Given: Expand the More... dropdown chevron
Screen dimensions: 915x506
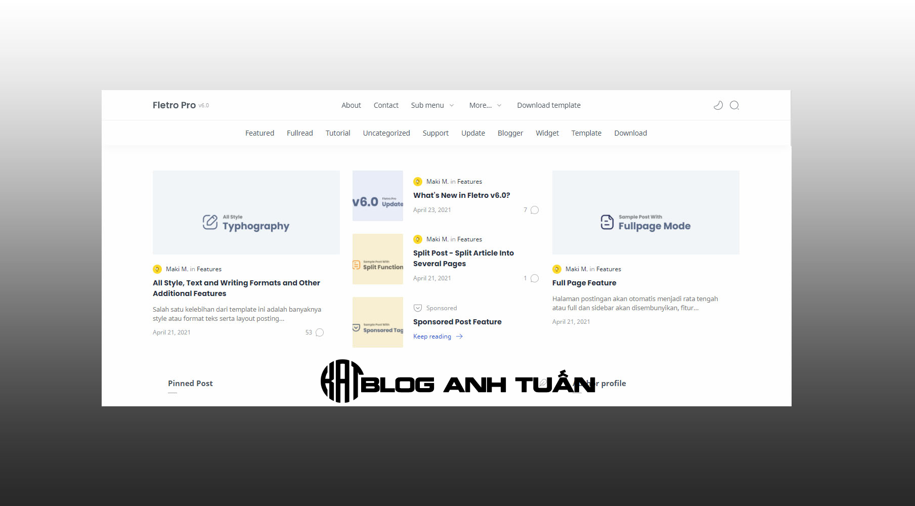Looking at the screenshot, I should 499,105.
